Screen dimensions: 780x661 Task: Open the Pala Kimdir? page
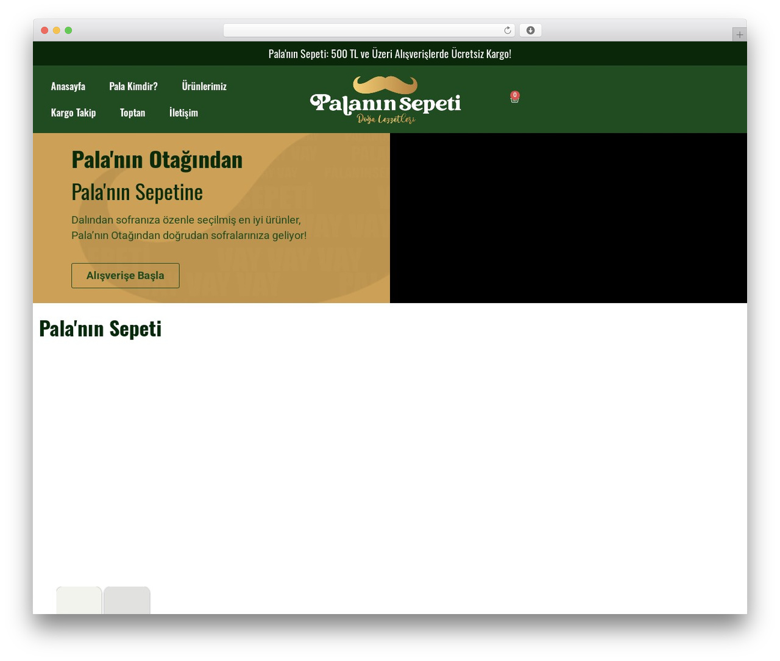[133, 87]
